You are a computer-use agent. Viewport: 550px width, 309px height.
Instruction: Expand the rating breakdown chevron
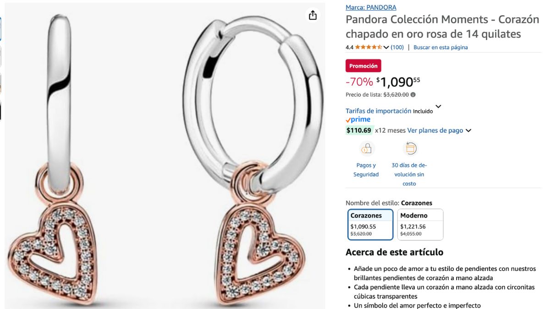386,47
